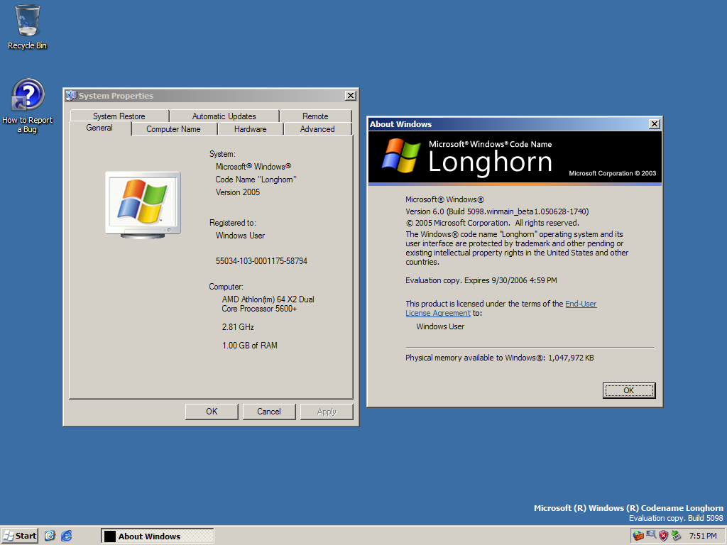Click the Windows flag in Longhorn banner
Viewport: 727px width, 545px height.
pos(401,155)
